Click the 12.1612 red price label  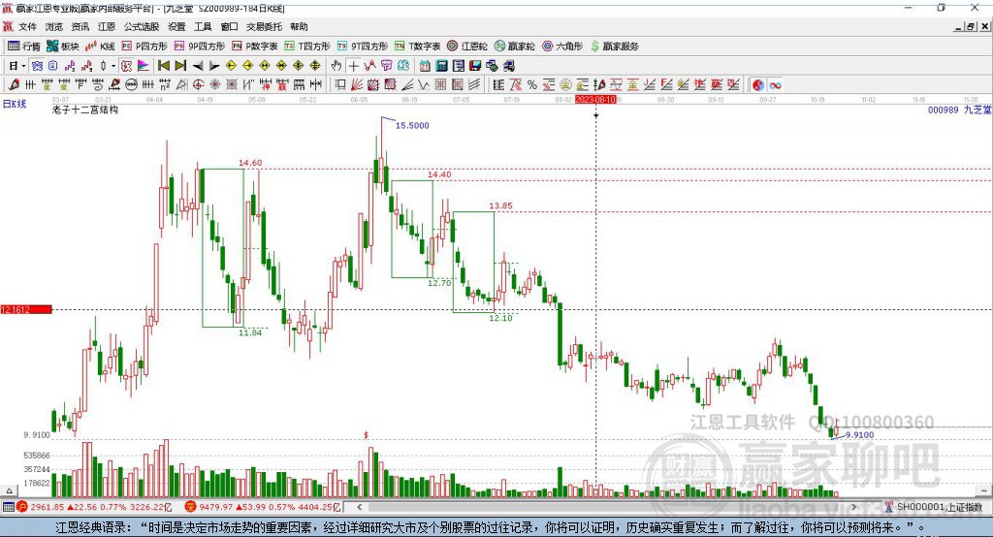[25, 309]
